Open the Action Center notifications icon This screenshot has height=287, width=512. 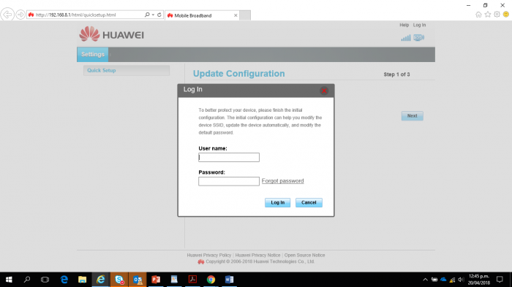pos(500,280)
